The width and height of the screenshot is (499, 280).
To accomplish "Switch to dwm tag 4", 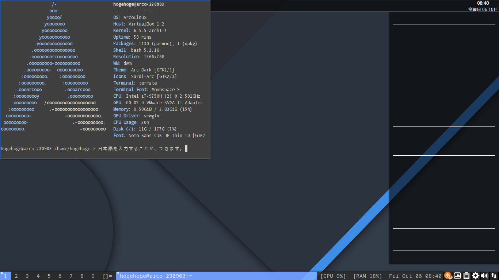I will coord(38,276).
